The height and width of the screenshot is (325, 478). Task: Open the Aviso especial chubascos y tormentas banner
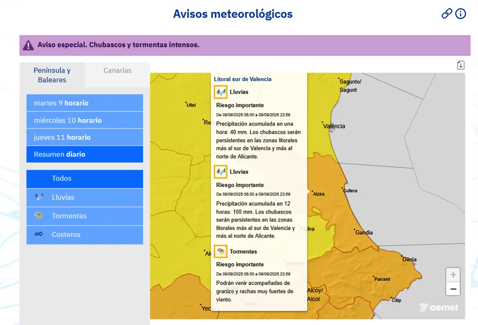(245, 45)
